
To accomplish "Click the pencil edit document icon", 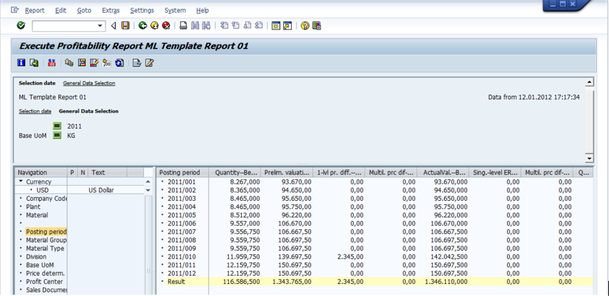I will (x=149, y=62).
